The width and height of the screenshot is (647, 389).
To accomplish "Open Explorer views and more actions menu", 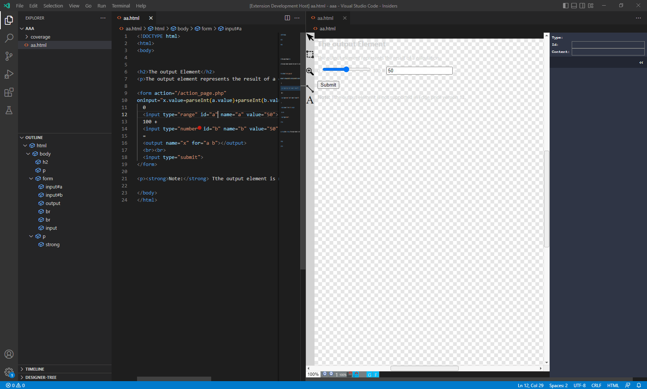I will (x=103, y=18).
